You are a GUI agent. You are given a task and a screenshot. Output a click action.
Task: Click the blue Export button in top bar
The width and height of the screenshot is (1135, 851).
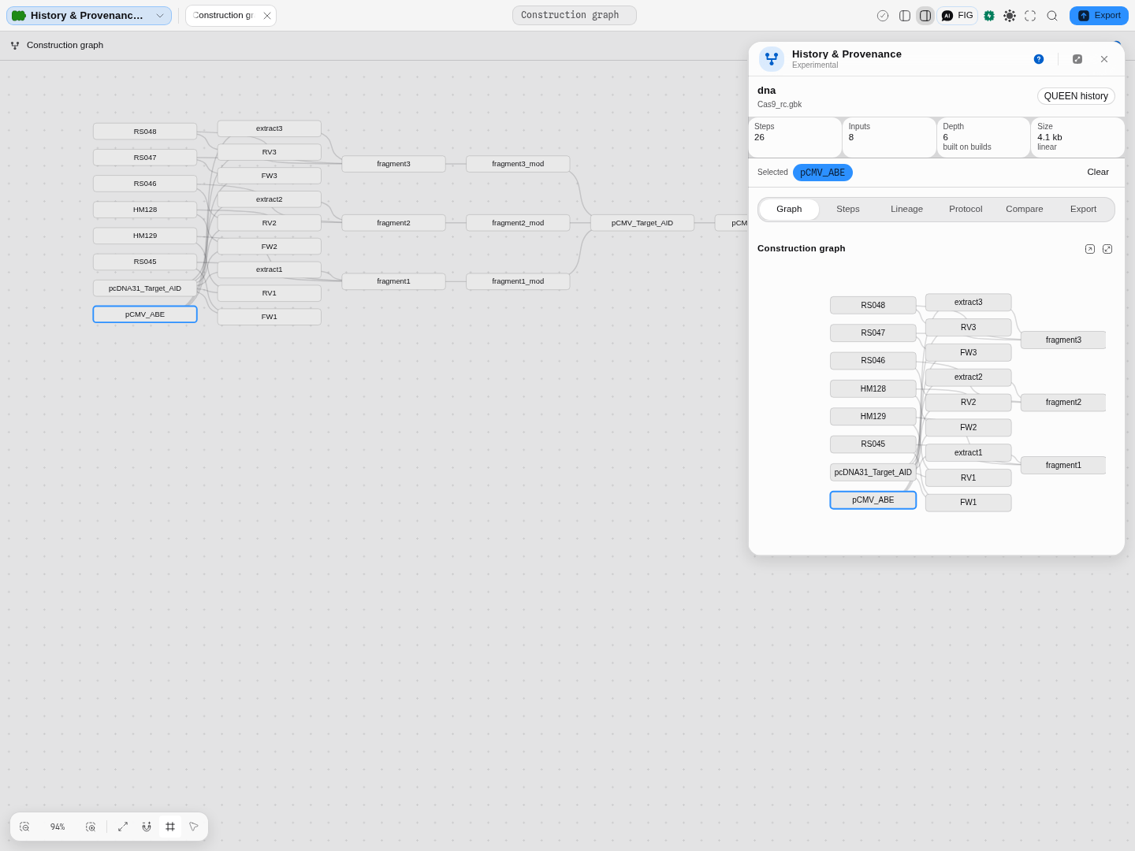click(1099, 16)
